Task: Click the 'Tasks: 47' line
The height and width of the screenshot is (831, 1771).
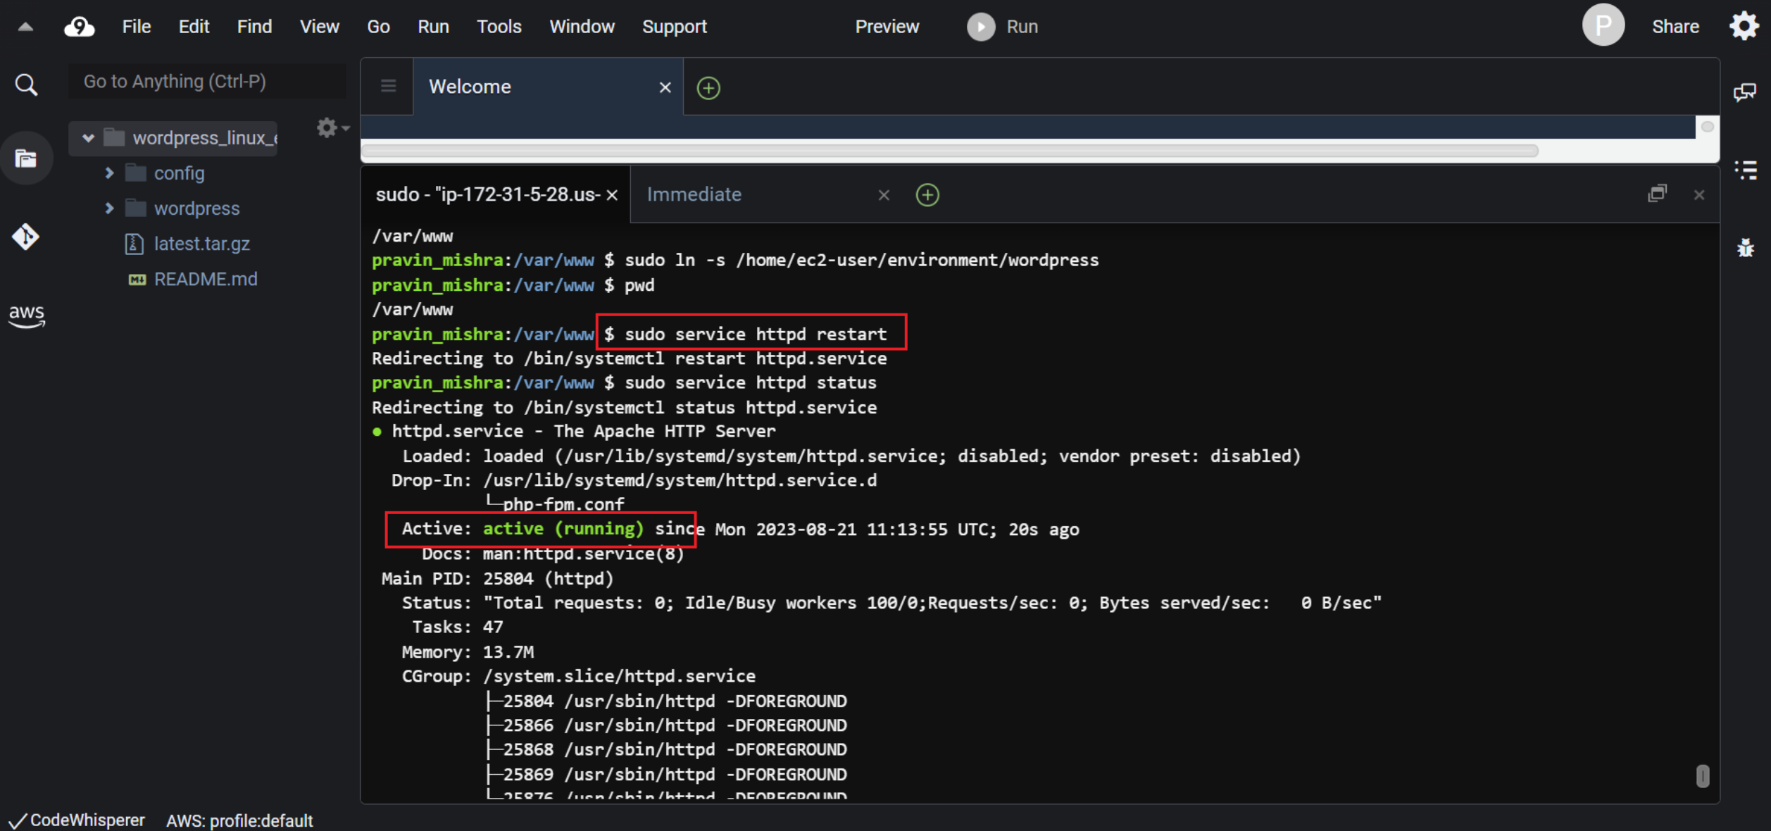Action: click(457, 627)
